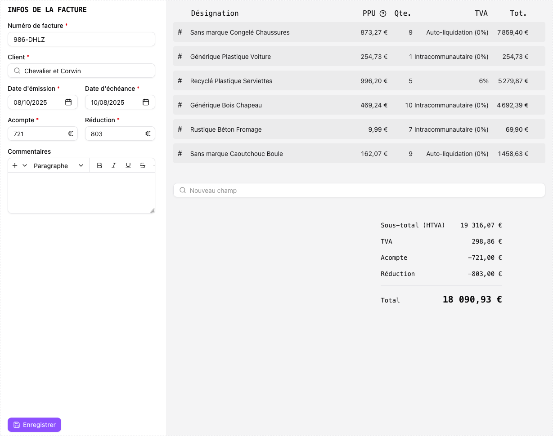Click the Acompte amount field
Viewport: 553px width, 436px height.
click(39, 133)
